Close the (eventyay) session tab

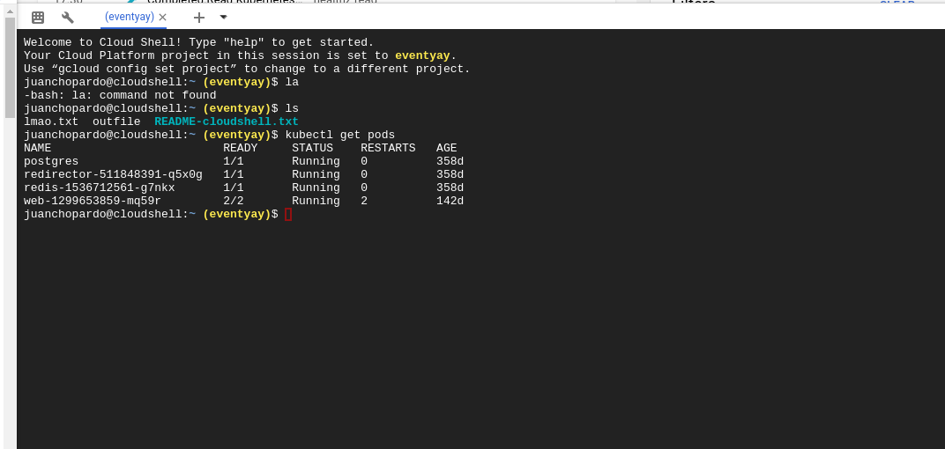tap(163, 18)
